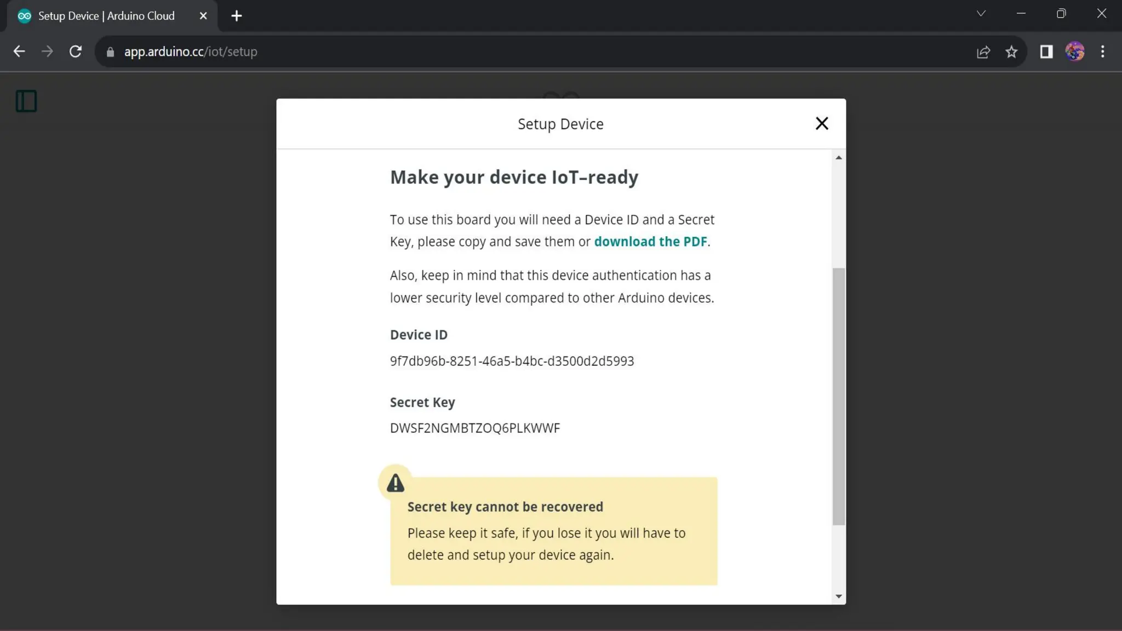Reload the Arduino Cloud page
The height and width of the screenshot is (631, 1122).
tap(76, 51)
